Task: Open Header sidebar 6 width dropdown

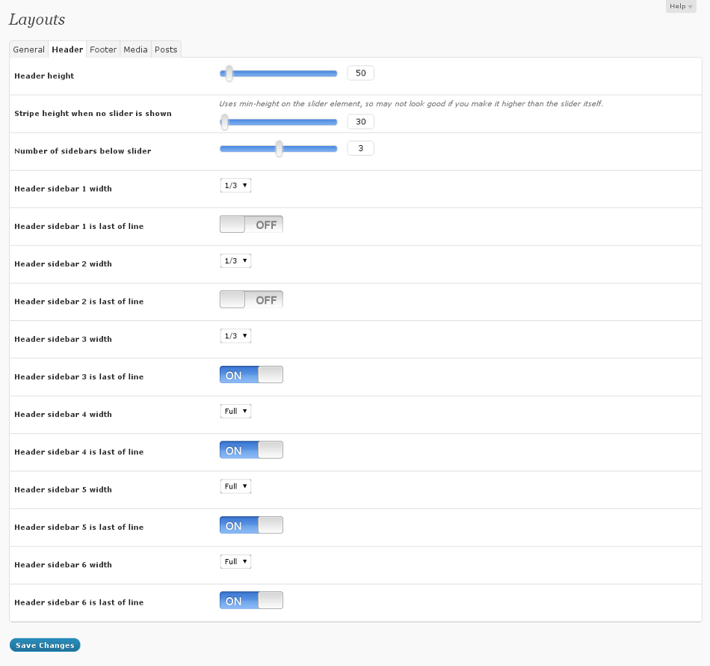Action: pyautogui.click(x=235, y=561)
